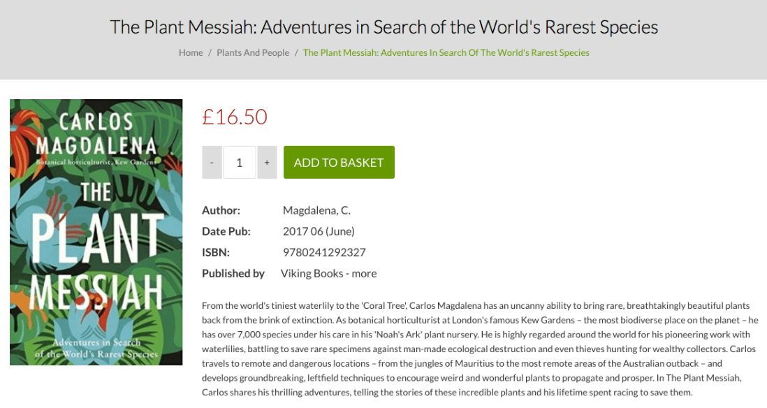This screenshot has height=408, width=767.
Task: Click the Date Pub field label
Action: click(x=226, y=231)
